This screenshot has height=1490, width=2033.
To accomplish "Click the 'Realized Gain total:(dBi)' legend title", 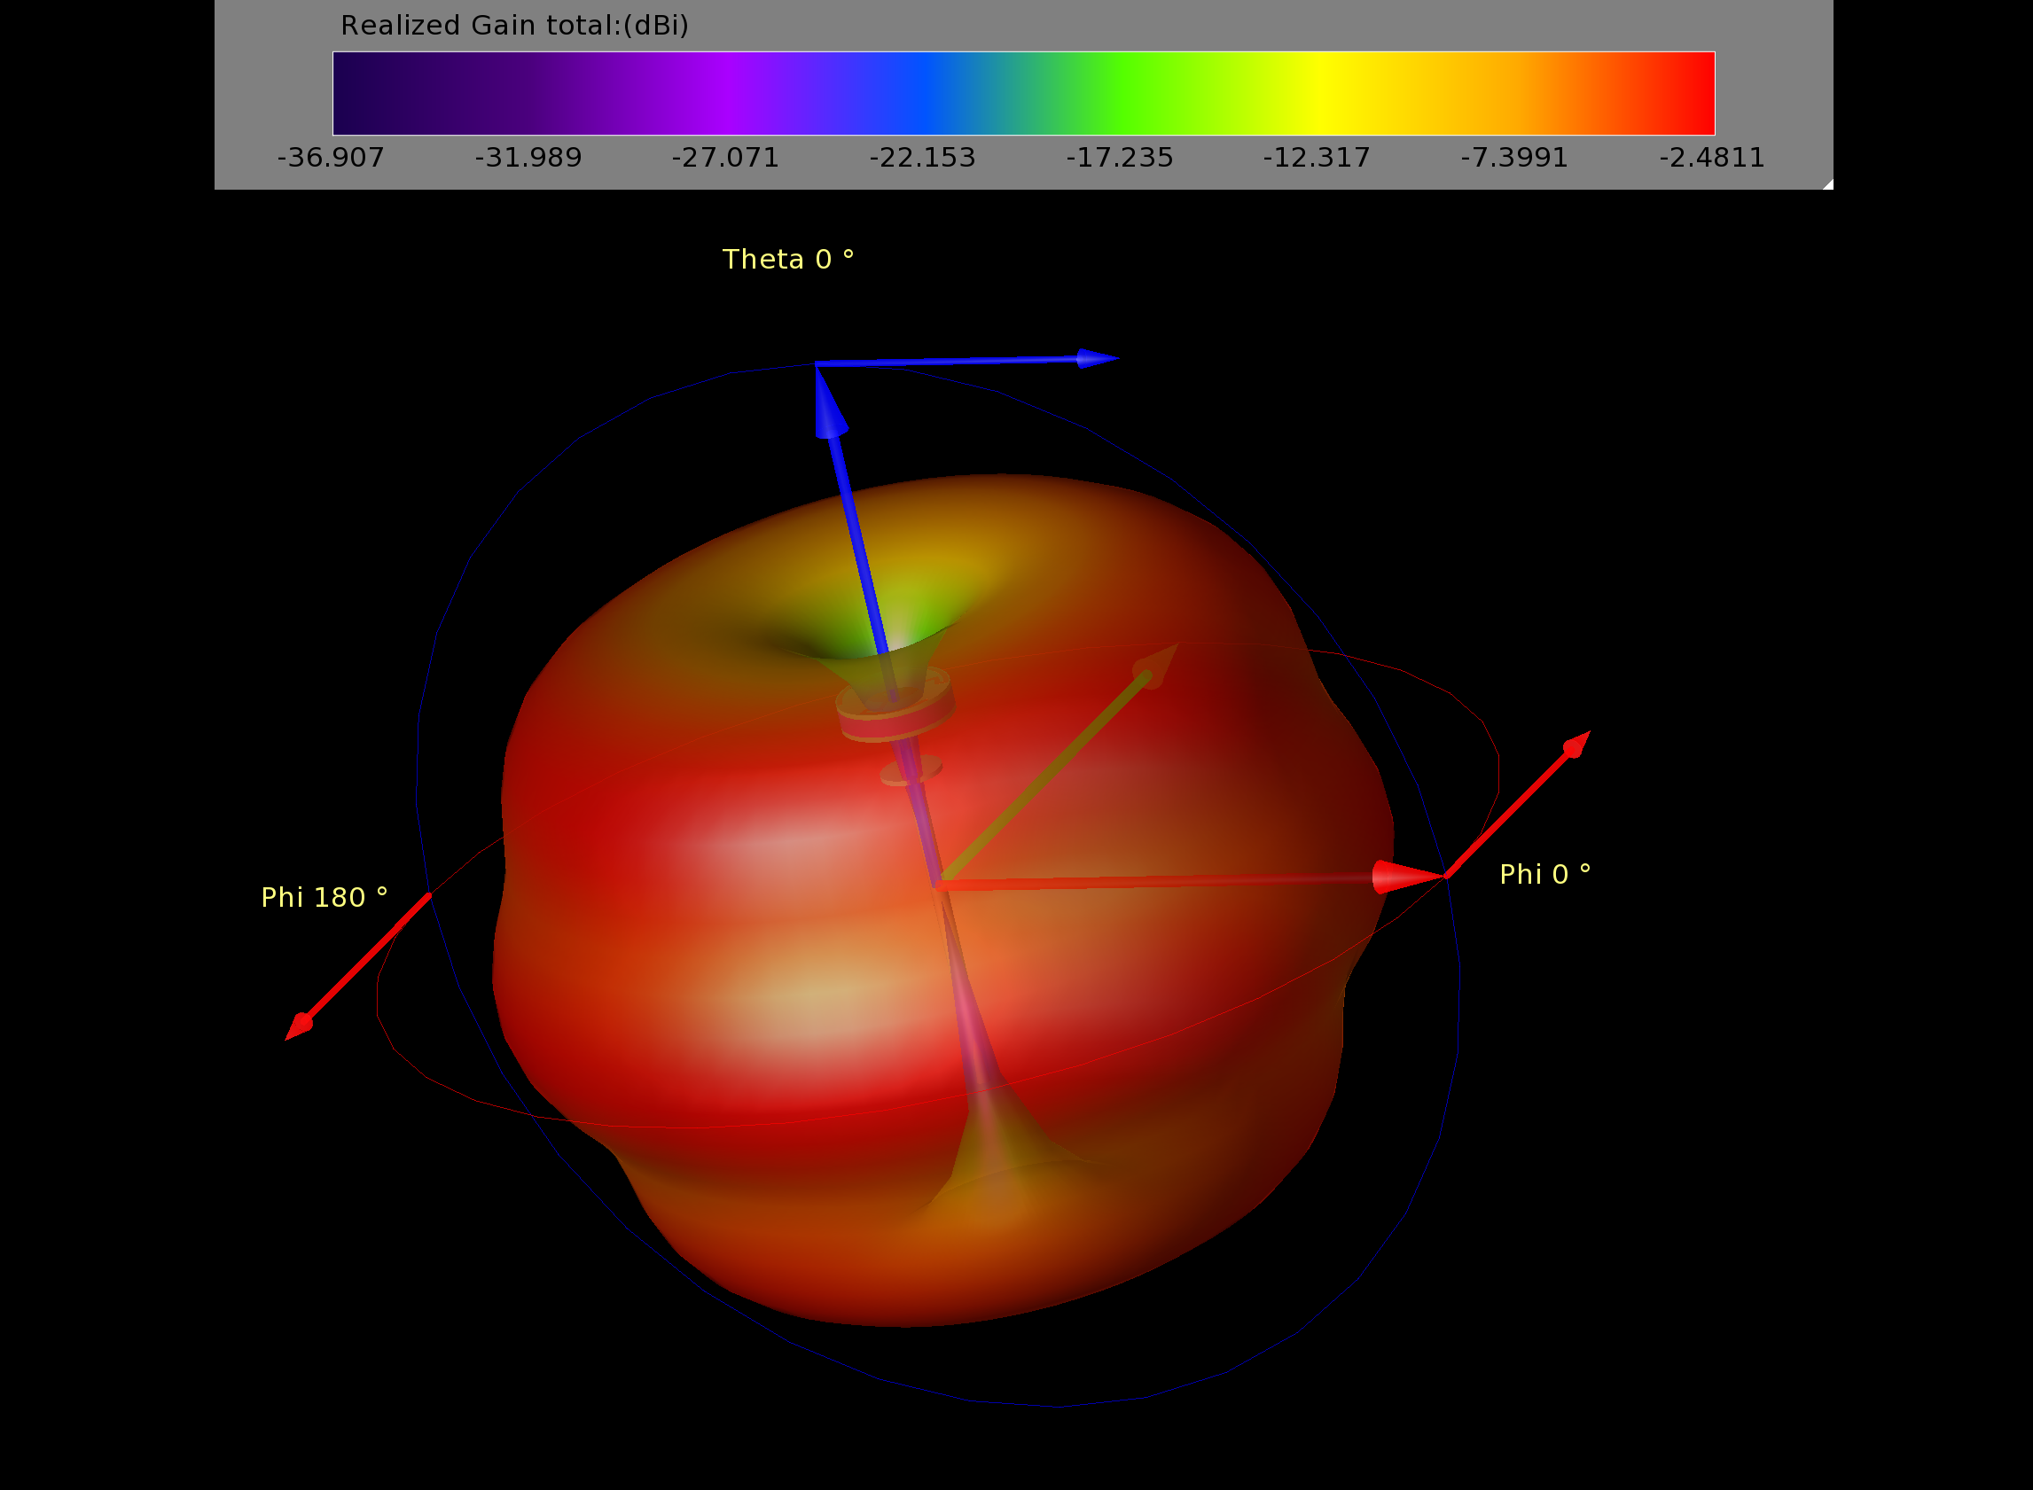I will (514, 25).
